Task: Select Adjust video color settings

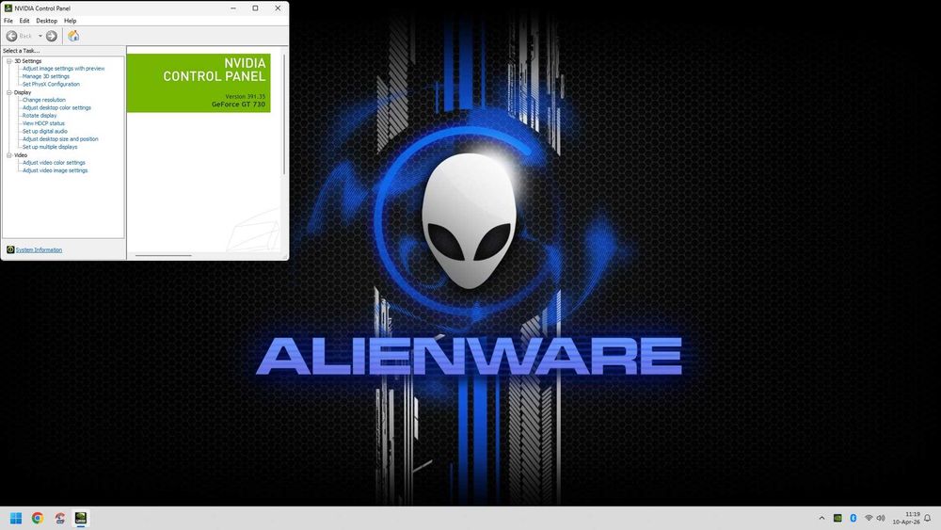Action: coord(54,163)
